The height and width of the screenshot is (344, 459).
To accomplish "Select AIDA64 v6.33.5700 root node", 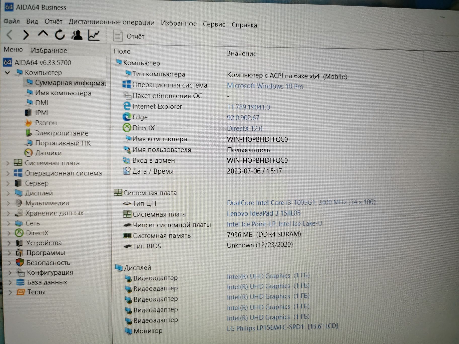I will 37,62.
